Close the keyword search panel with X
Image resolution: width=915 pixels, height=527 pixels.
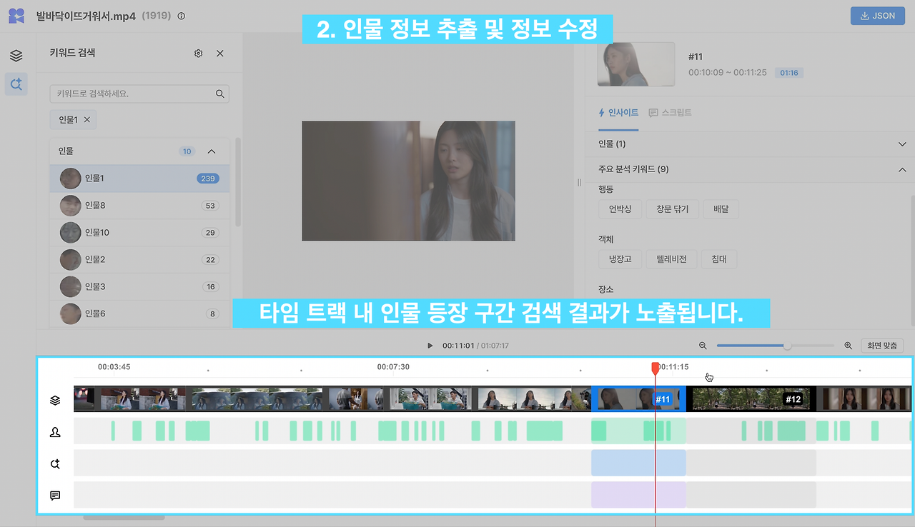219,53
